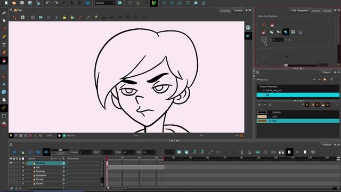The image size is (341, 192).
Task: Click the Top breadcrumb link
Action: (x=19, y=10)
